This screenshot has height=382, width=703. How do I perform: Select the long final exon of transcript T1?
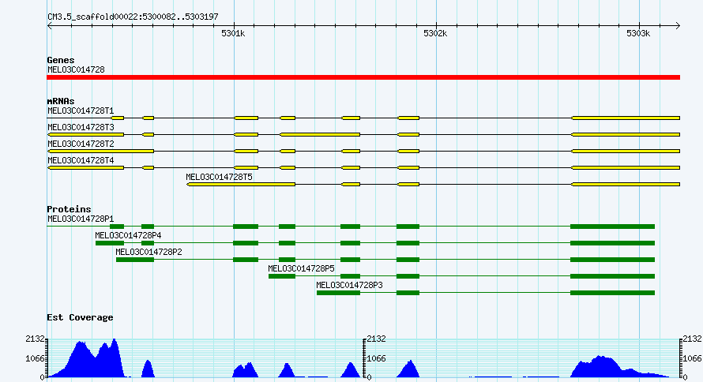[626, 118]
